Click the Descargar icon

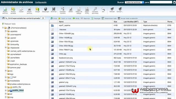pyautogui.click(x=46, y=10)
